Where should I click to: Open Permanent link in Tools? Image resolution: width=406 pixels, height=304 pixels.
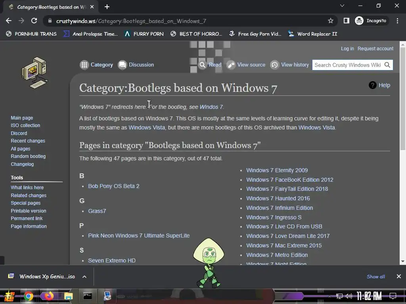[x=27, y=218]
